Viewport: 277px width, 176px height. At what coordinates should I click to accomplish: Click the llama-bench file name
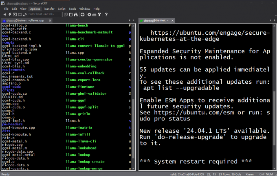(77, 25)
